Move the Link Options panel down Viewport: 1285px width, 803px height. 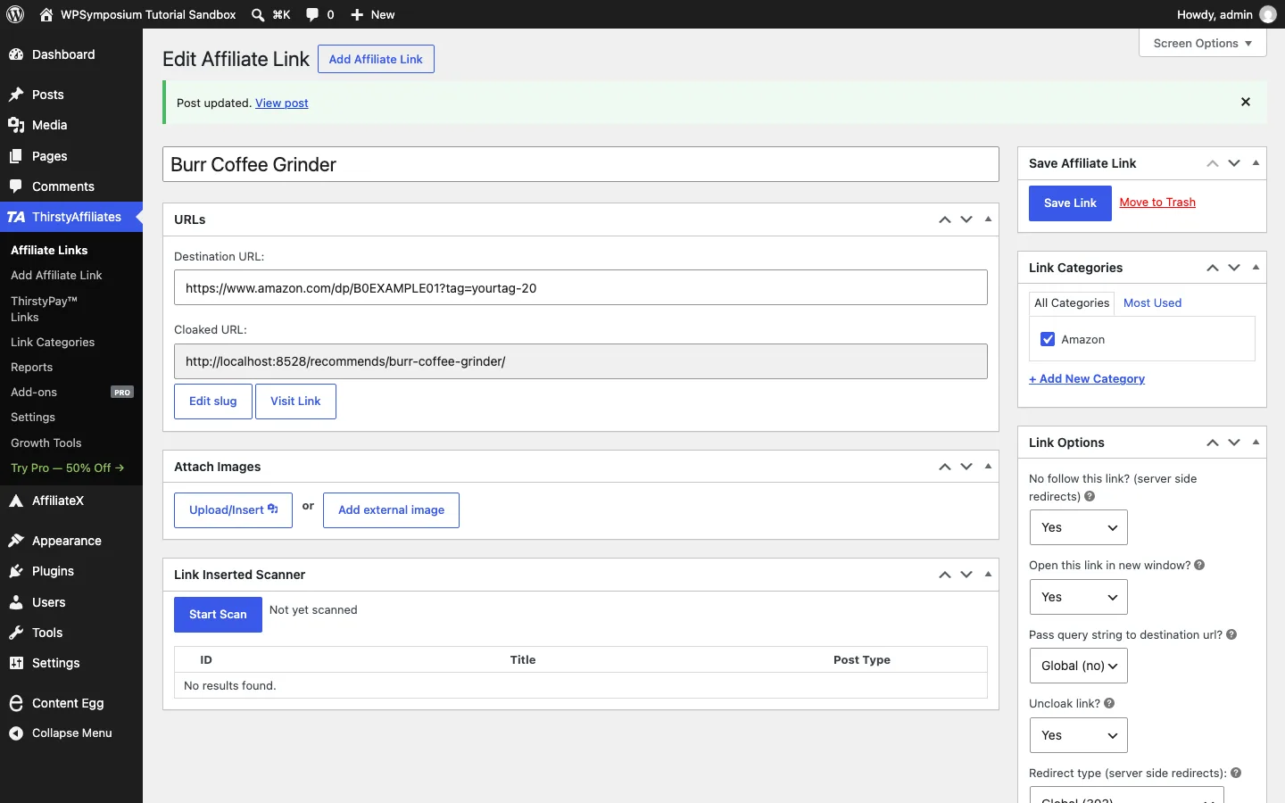coord(1234,443)
